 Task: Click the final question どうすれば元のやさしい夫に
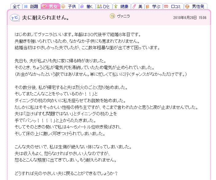[x=66, y=173]
